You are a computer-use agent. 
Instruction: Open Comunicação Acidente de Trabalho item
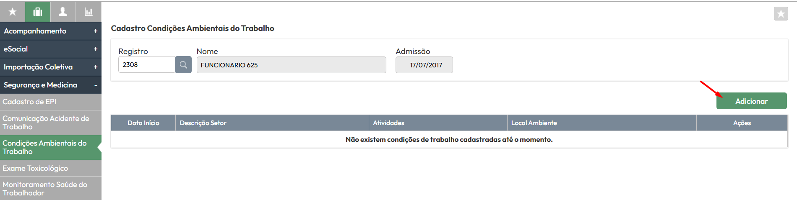pyautogui.click(x=51, y=123)
